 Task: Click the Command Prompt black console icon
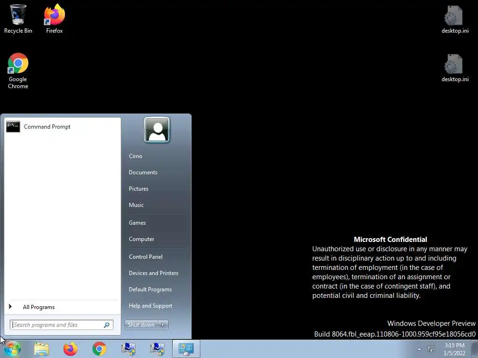(13, 127)
